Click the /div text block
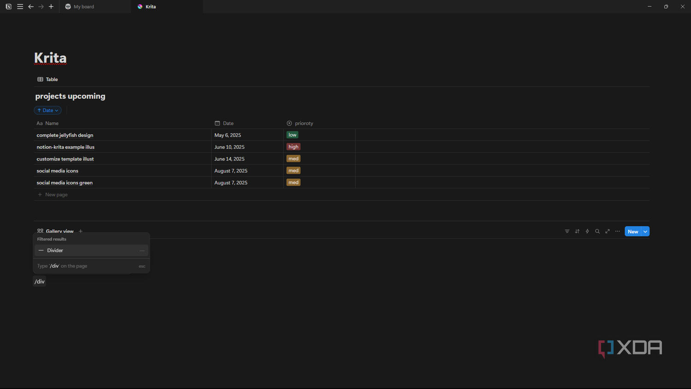This screenshot has width=691, height=389. [40, 281]
